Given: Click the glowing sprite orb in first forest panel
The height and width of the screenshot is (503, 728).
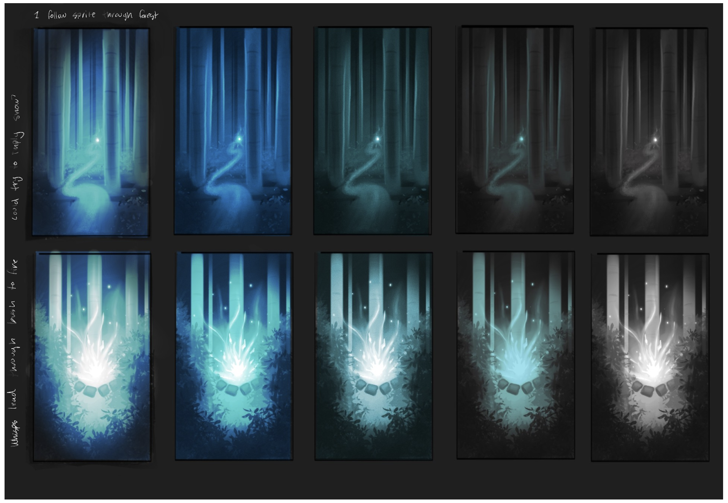Looking at the screenshot, I should tap(98, 140).
